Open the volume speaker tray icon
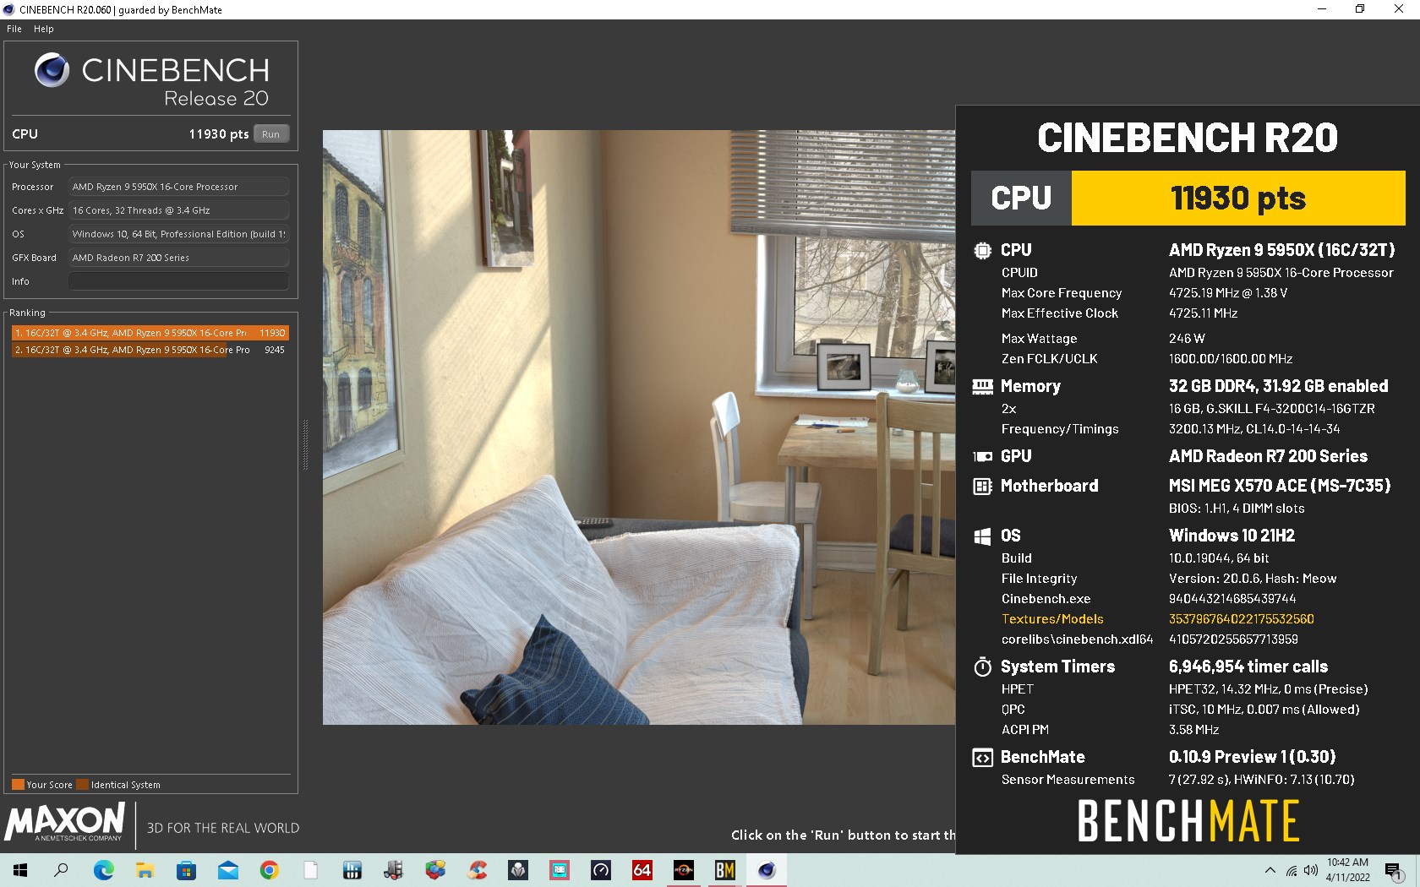1420x887 pixels. pyautogui.click(x=1311, y=870)
